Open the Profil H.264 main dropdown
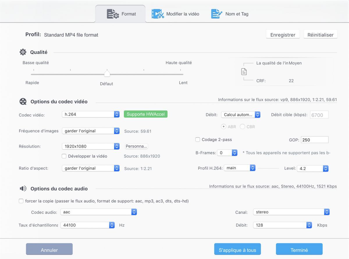 click(x=240, y=168)
